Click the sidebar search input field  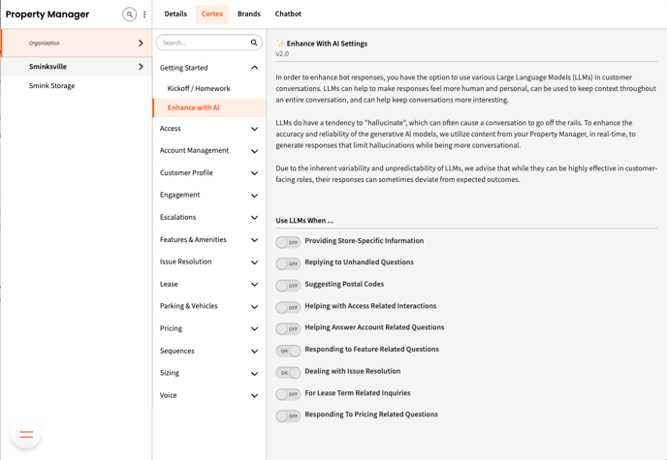[202, 43]
